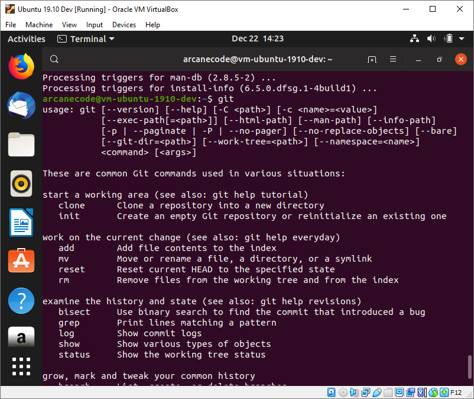Click VirtualBox hard disk activity indicator
The width and height of the screenshot is (474, 399).
point(332,392)
